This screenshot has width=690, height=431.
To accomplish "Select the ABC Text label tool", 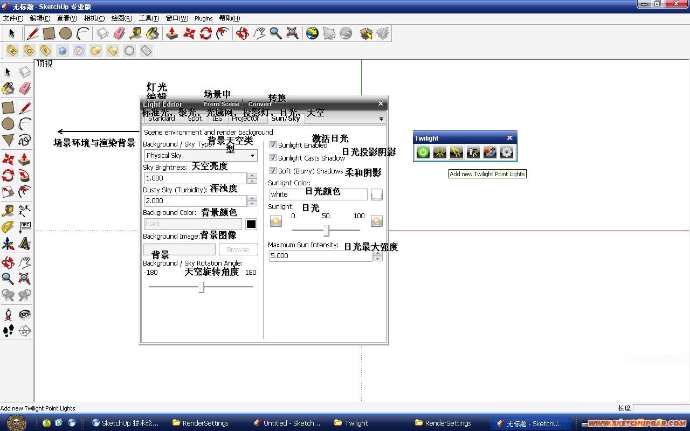I will [x=25, y=227].
